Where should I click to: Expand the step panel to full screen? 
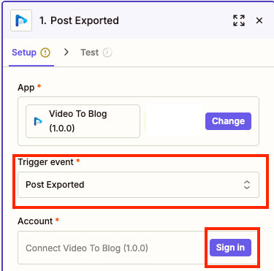click(x=239, y=20)
